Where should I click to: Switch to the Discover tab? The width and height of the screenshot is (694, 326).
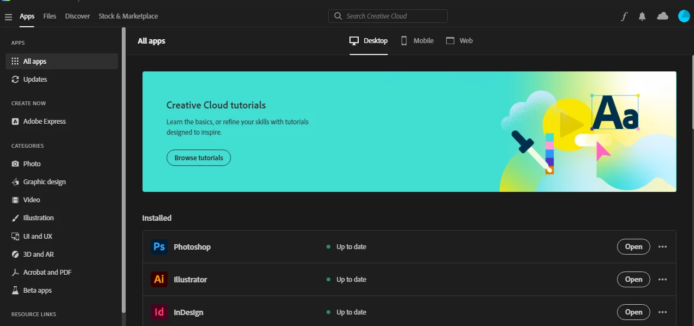pyautogui.click(x=78, y=16)
